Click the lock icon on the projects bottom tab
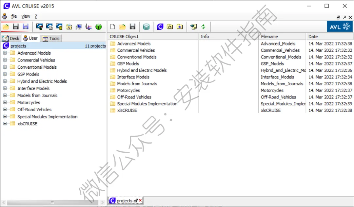The width and height of the screenshot is (354, 207). coord(136,200)
